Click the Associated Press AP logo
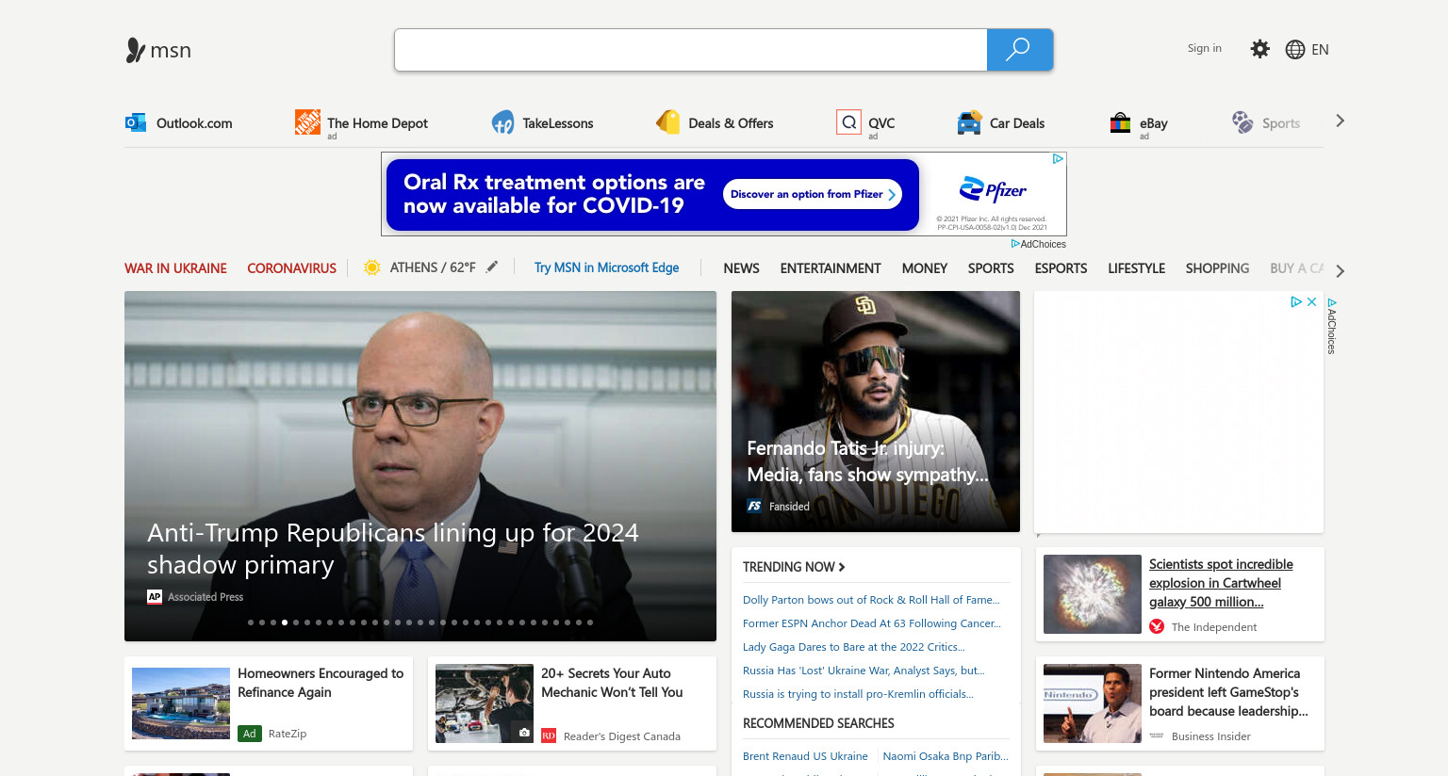 click(x=155, y=597)
